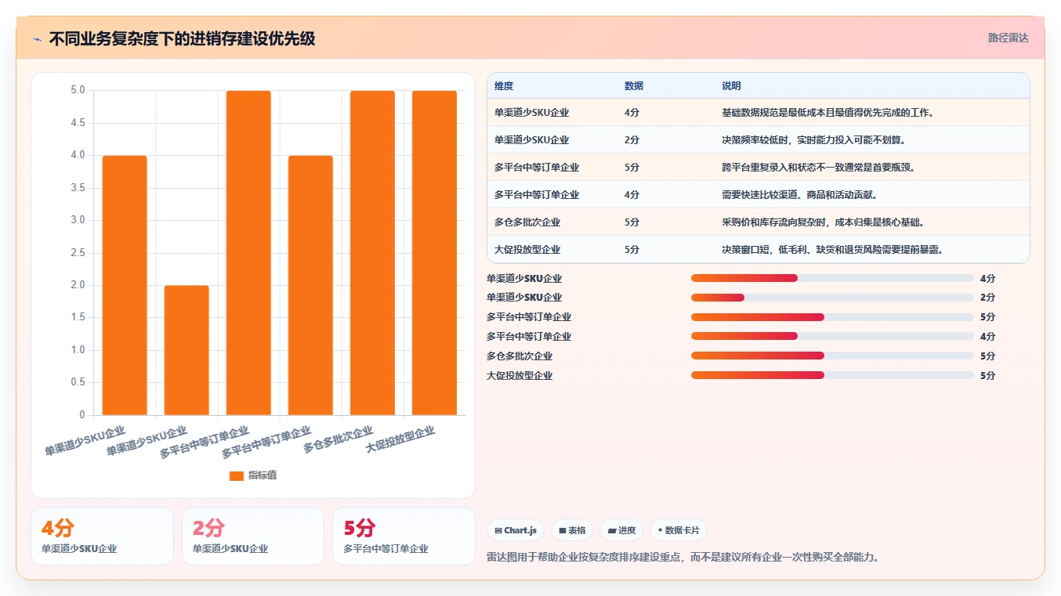Click the 表格 chip
Viewport: 1061px width, 596px height.
(572, 530)
